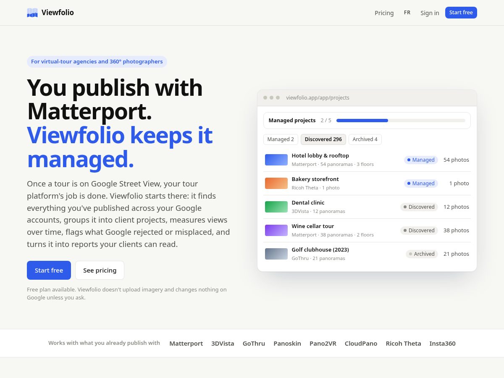Click the Viewfolio map logo icon
This screenshot has height=378, width=504.
tap(32, 13)
